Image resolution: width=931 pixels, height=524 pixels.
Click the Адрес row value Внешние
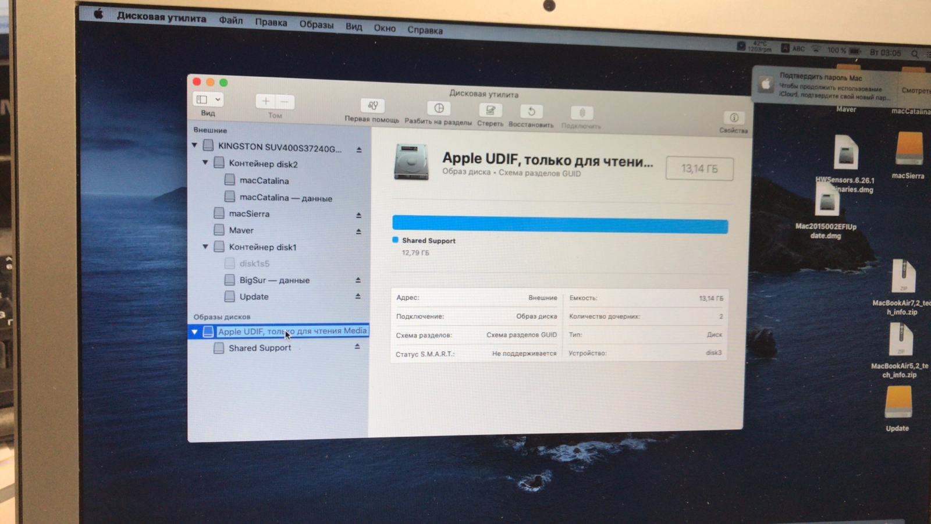(542, 297)
